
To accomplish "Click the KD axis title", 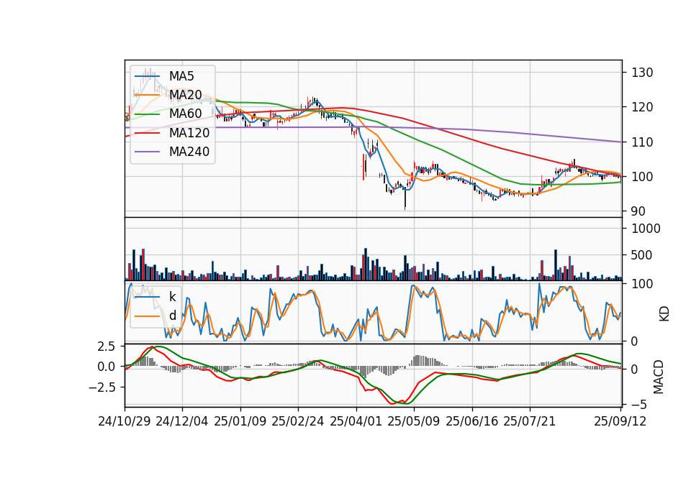I will click(664, 314).
